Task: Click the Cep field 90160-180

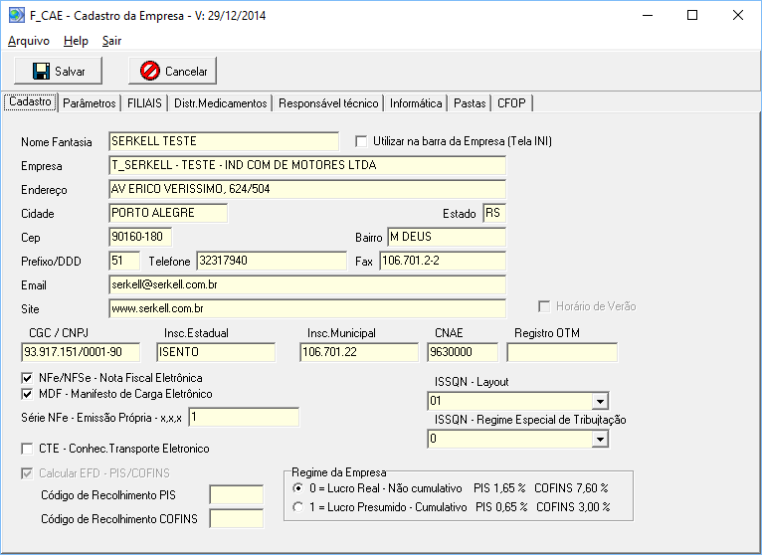Action: [x=140, y=237]
